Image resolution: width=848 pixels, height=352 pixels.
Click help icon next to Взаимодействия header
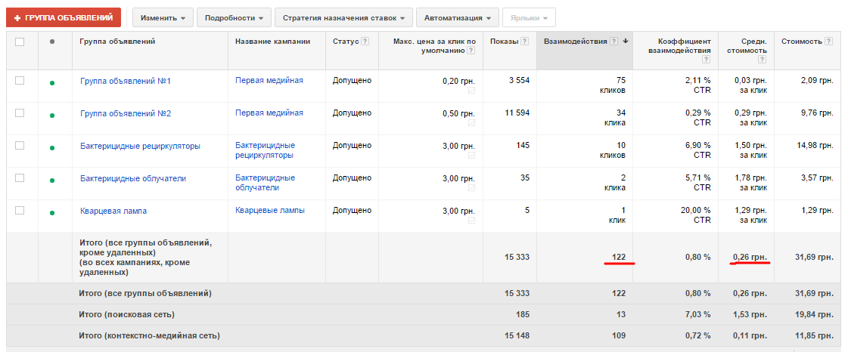613,42
